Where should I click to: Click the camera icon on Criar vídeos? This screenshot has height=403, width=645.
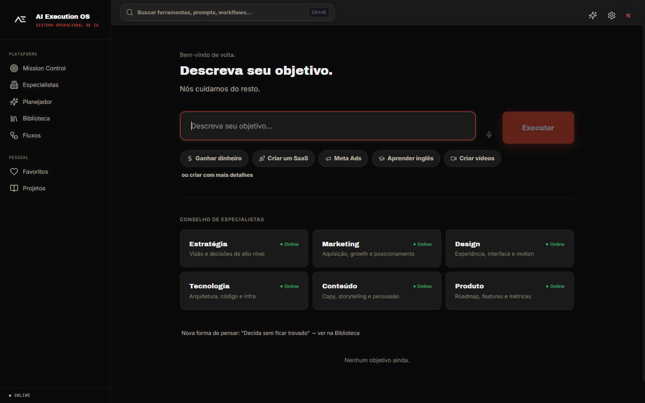(454, 159)
